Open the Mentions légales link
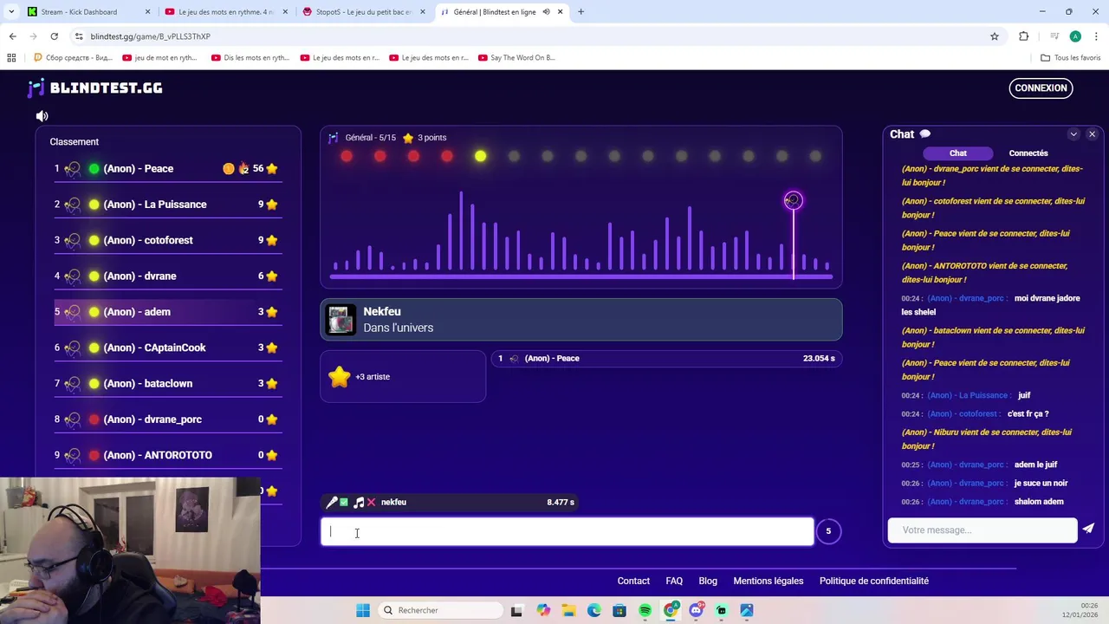Screen dimensions: 1109x624 pos(769,581)
